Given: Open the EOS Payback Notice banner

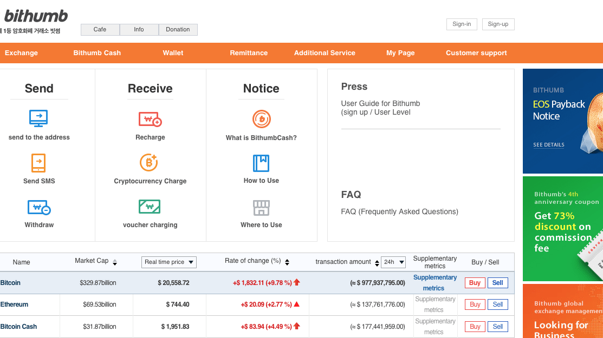Looking at the screenshot, I should [x=562, y=121].
